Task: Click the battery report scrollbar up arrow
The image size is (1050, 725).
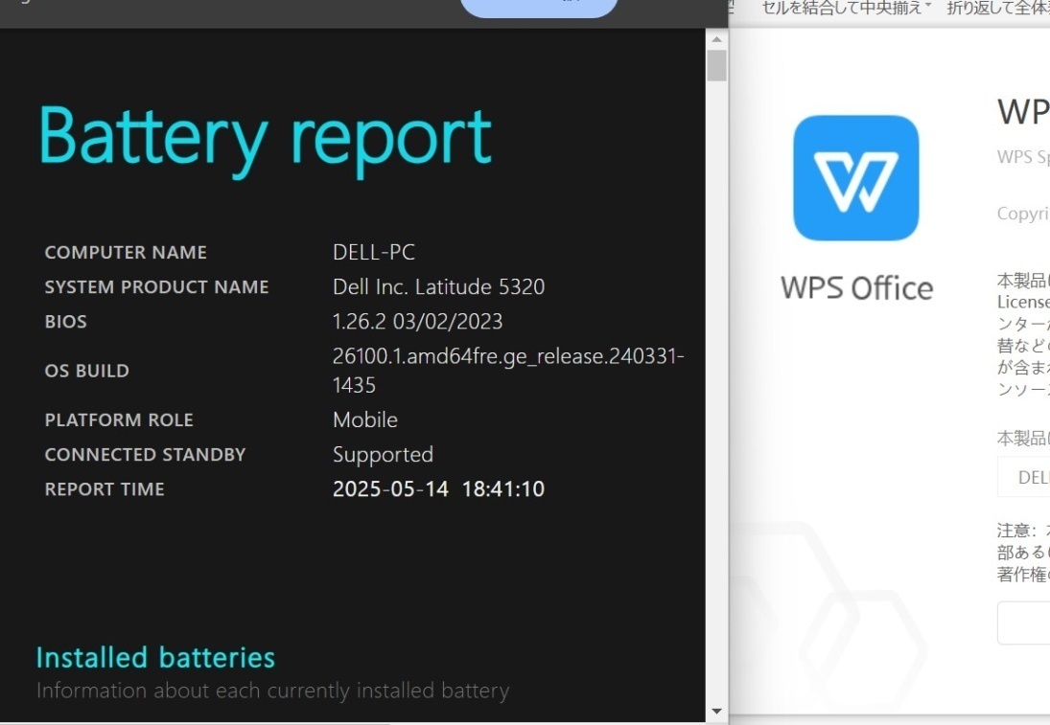Action: pyautogui.click(x=716, y=39)
